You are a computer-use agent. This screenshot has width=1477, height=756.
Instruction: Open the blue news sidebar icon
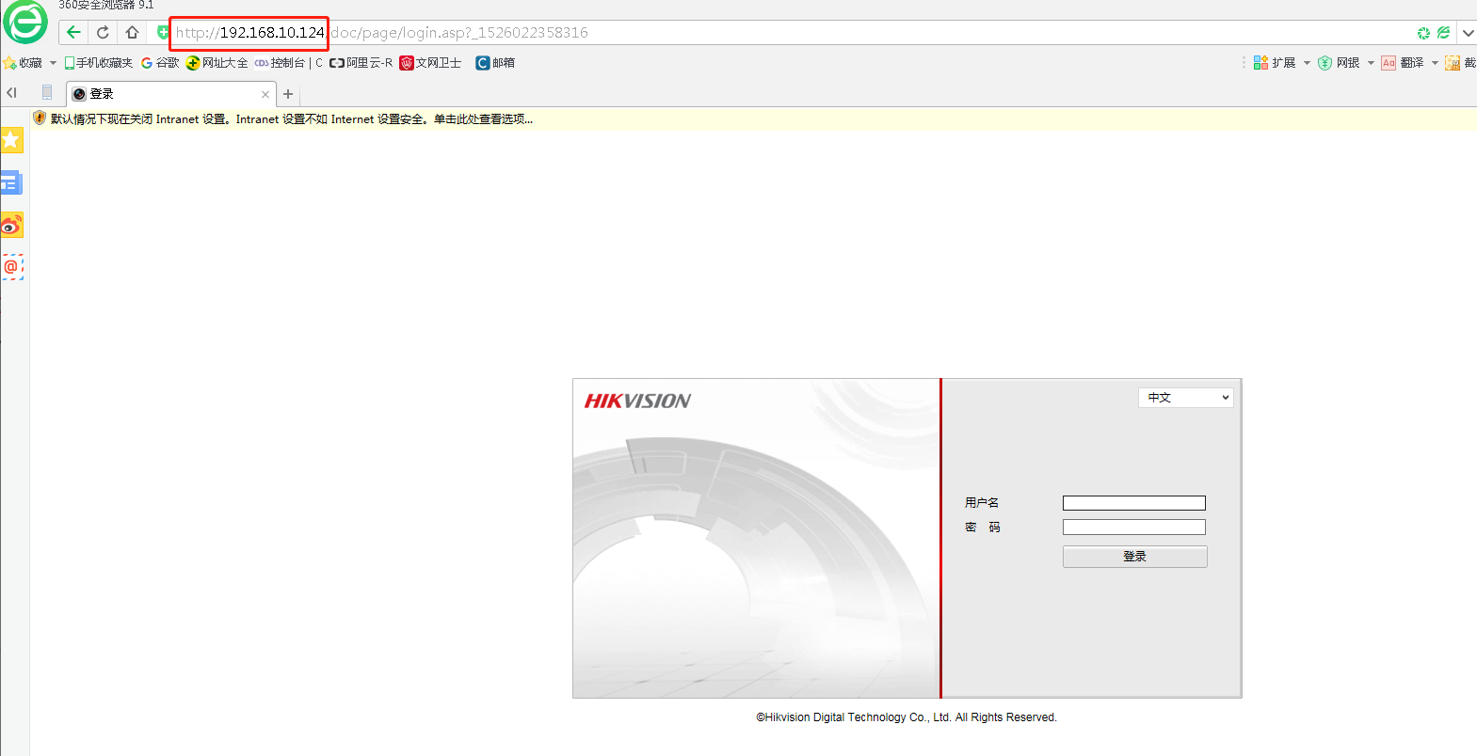coord(11,182)
